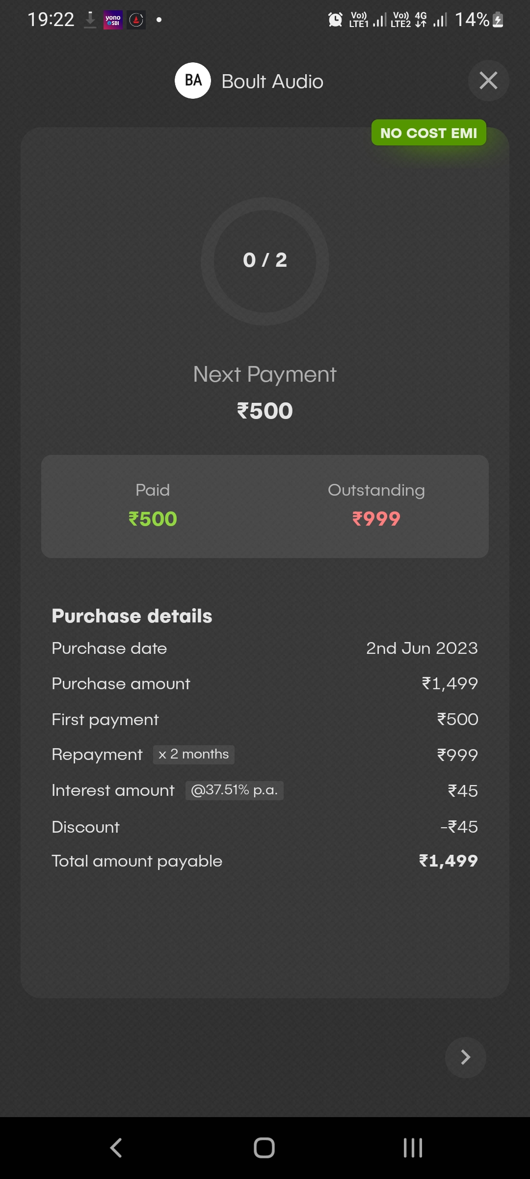The height and width of the screenshot is (1179, 530).
Task: Close the Boult Audio EMI details
Action: pyautogui.click(x=488, y=81)
